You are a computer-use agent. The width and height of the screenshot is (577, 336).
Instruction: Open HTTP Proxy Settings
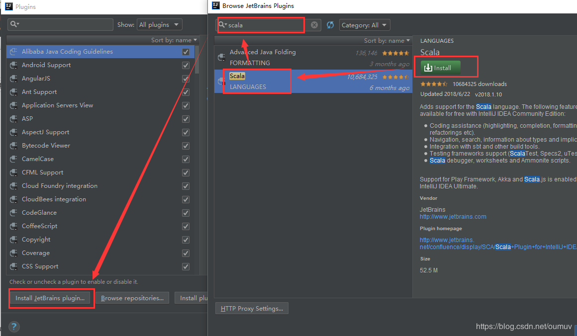click(252, 309)
